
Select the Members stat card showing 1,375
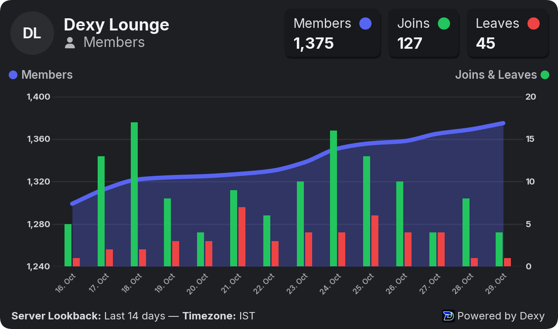(333, 34)
